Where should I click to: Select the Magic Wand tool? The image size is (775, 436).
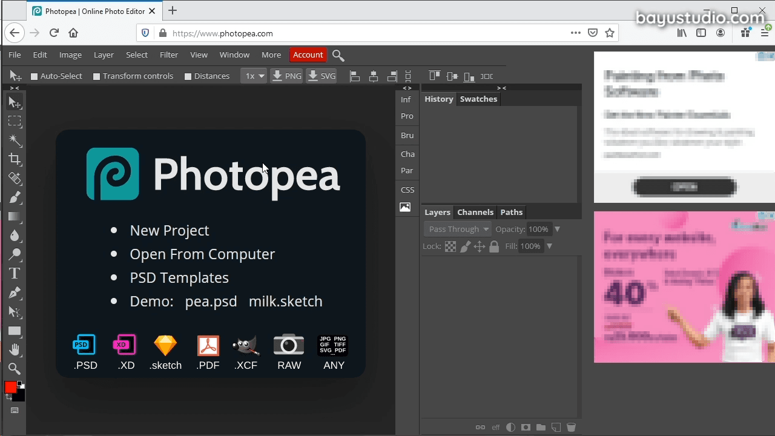[x=15, y=140]
